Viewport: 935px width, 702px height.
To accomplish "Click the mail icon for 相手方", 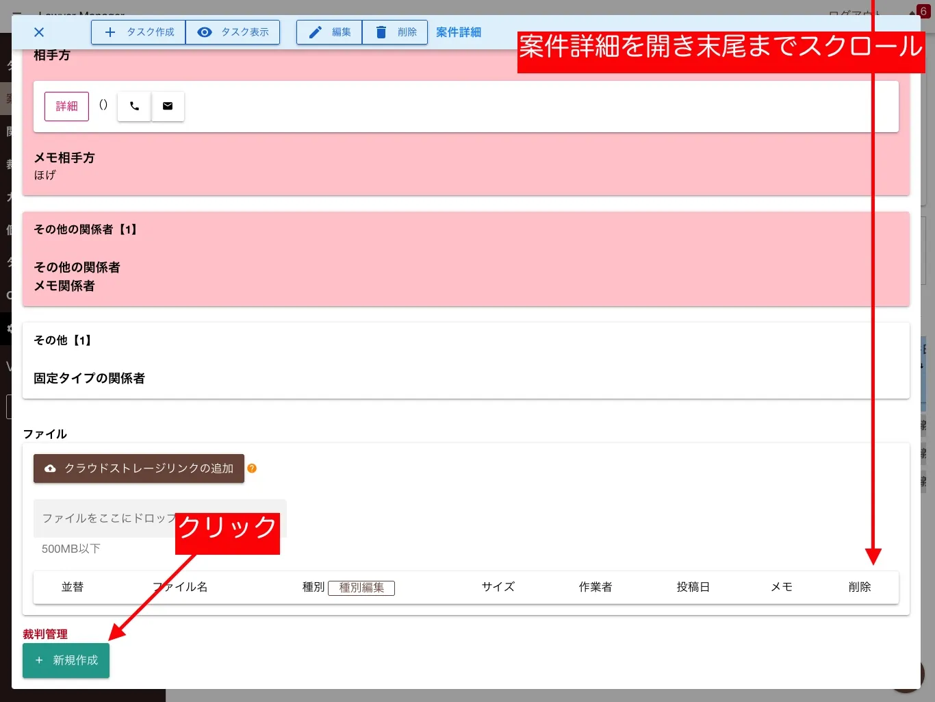I will [168, 106].
